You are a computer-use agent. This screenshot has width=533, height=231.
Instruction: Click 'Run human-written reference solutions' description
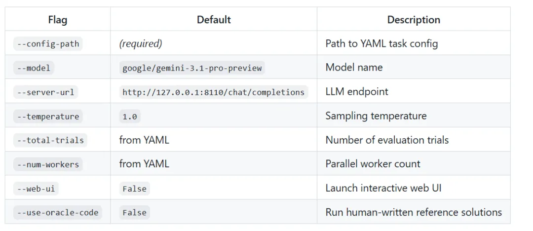414,212
